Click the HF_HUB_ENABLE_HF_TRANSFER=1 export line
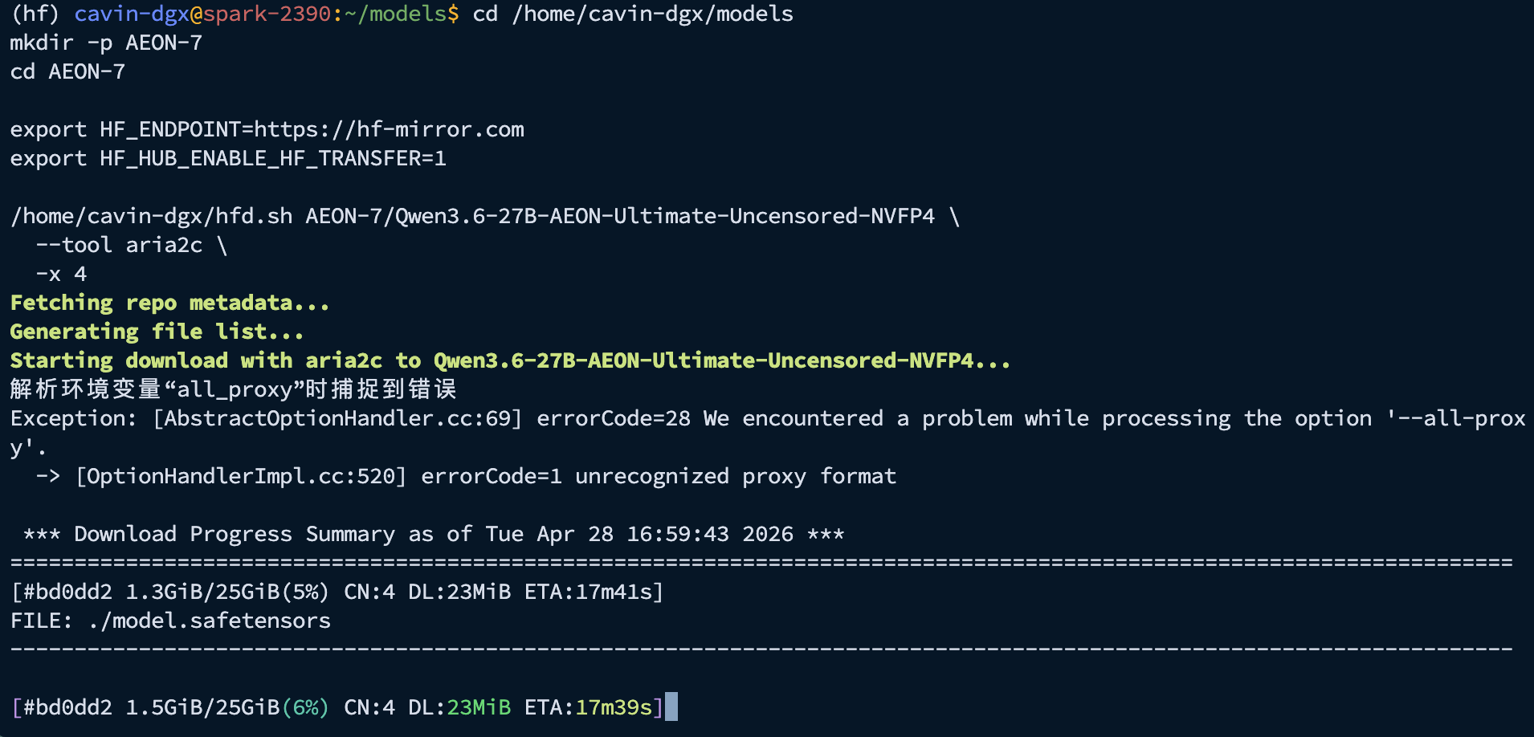This screenshot has width=1534, height=737. click(x=228, y=158)
